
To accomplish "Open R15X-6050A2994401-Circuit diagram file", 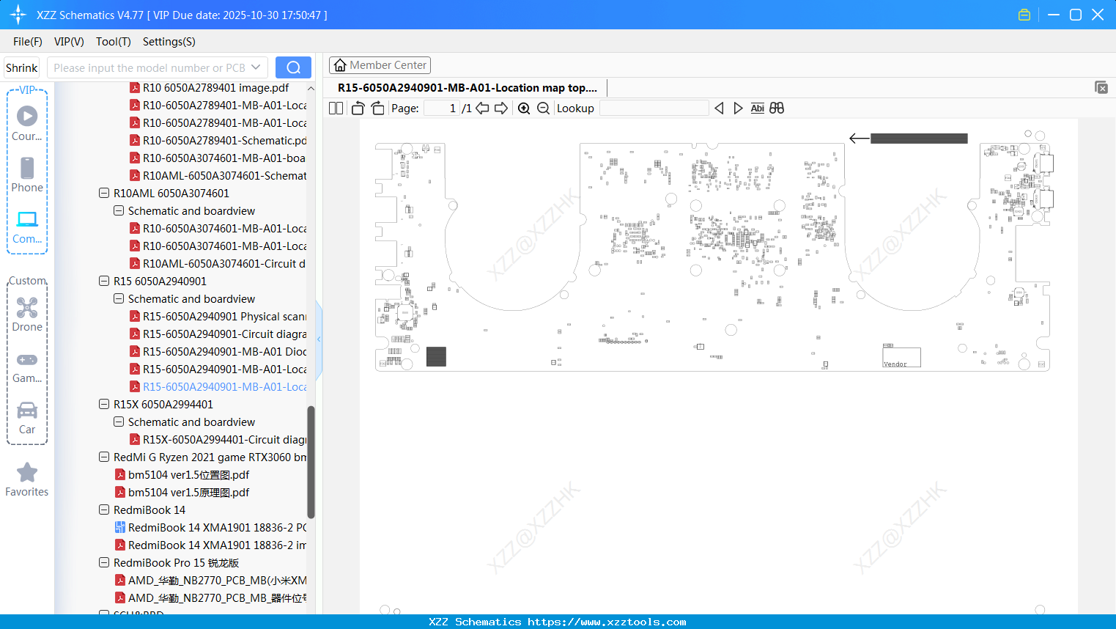I will [x=218, y=440].
